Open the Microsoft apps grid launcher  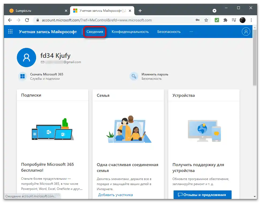(x=10, y=32)
